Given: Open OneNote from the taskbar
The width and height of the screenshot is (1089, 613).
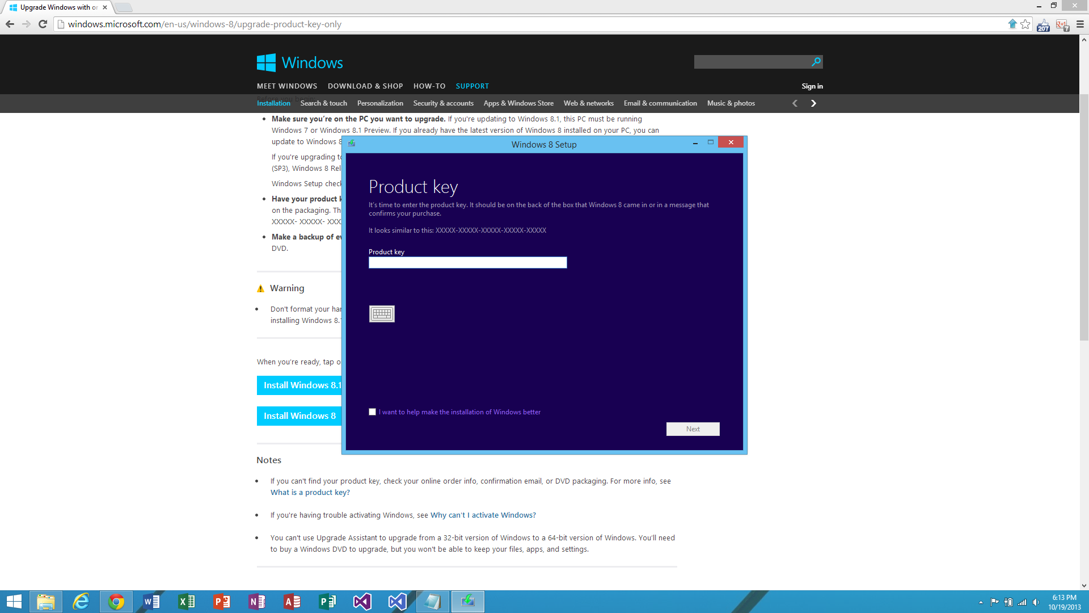Looking at the screenshot, I should [256, 601].
